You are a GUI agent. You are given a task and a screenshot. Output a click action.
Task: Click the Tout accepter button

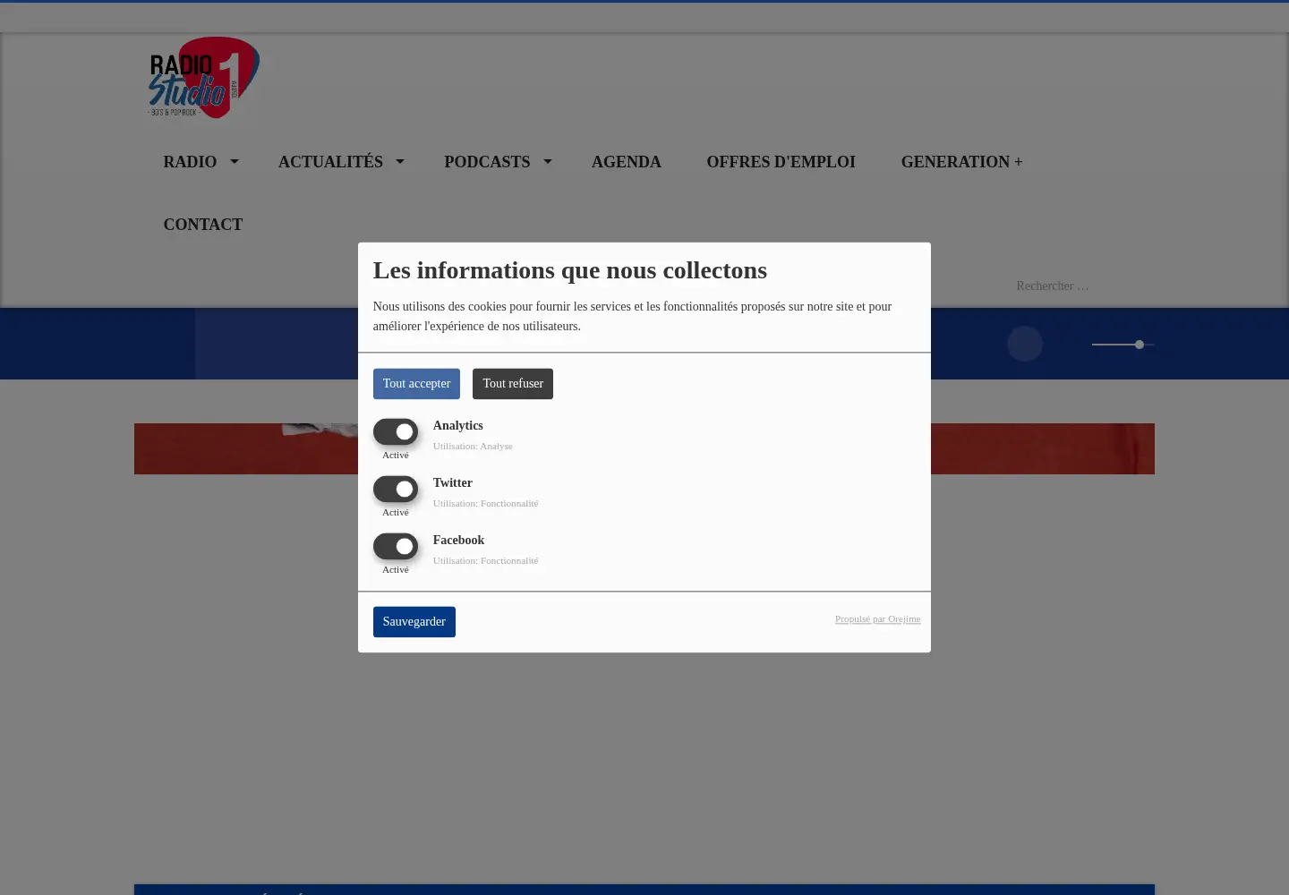point(416,384)
